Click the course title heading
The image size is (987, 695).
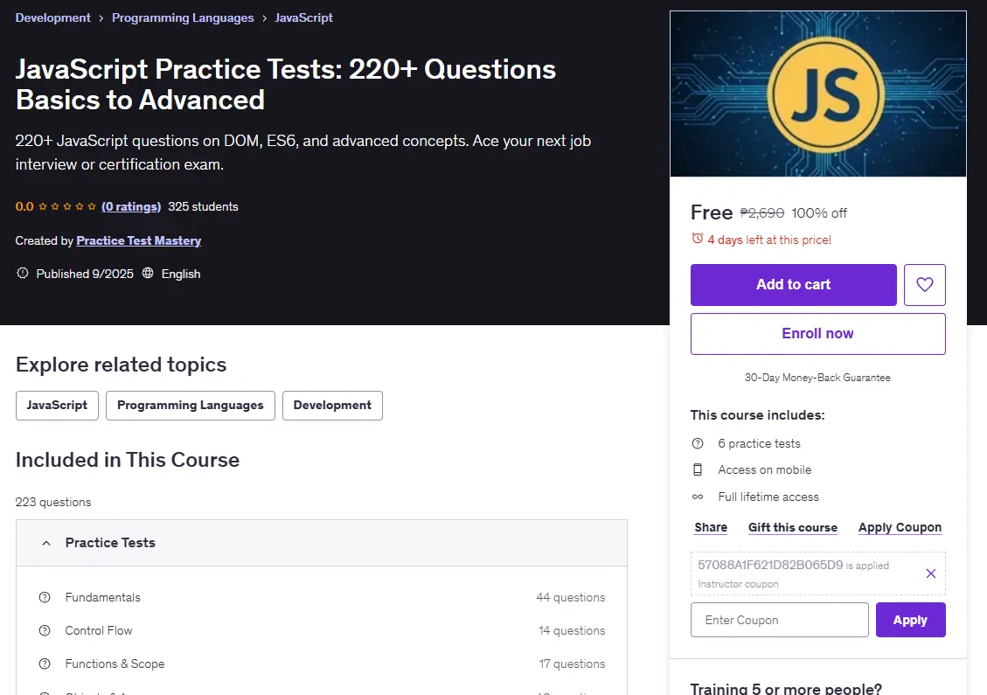(286, 84)
